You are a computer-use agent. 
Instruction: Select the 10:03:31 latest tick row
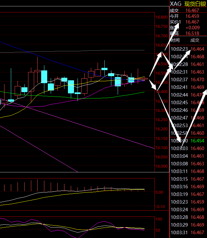(188, 233)
